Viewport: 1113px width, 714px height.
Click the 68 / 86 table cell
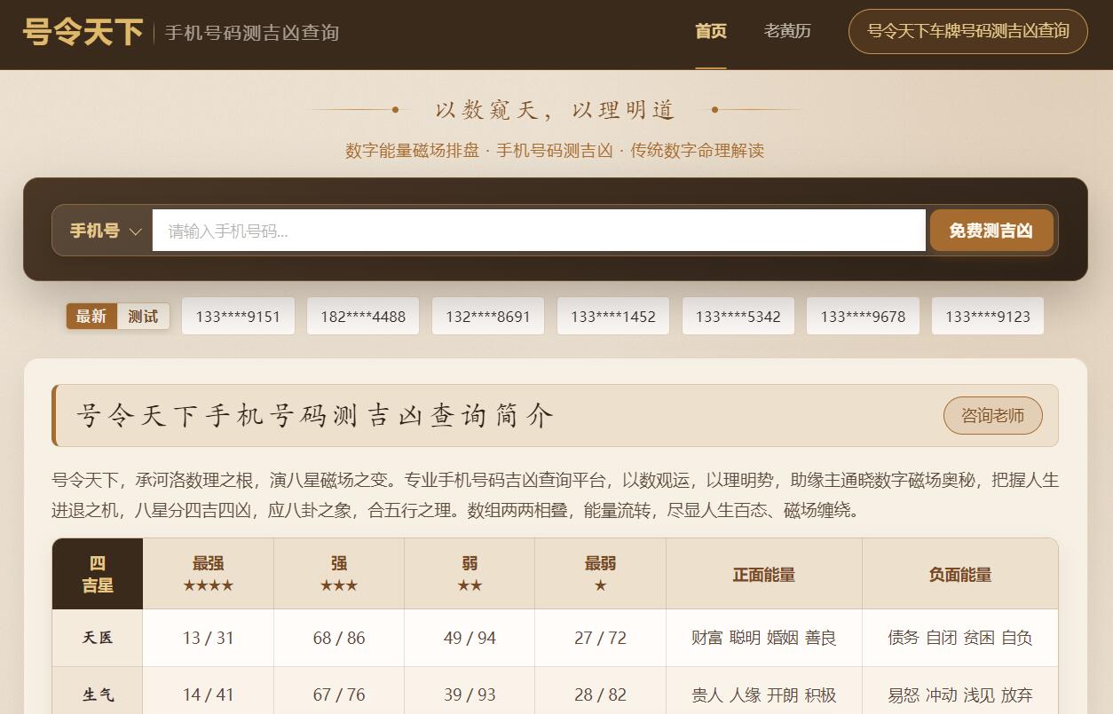point(339,638)
